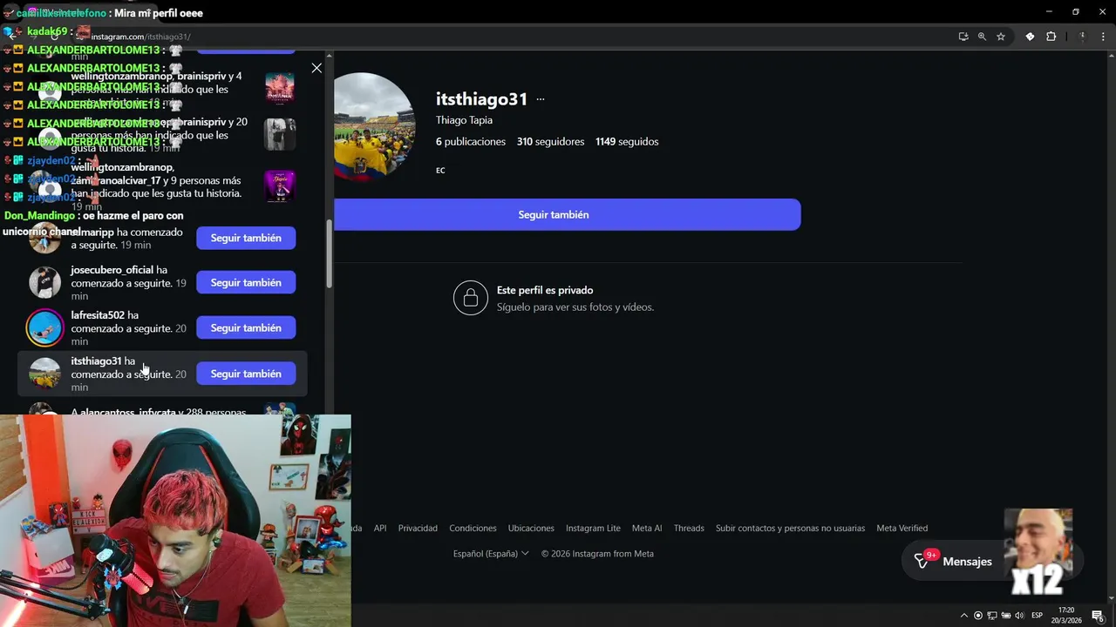This screenshot has height=627, width=1116.
Task: Open the Instagram Lite footer link
Action: click(593, 529)
